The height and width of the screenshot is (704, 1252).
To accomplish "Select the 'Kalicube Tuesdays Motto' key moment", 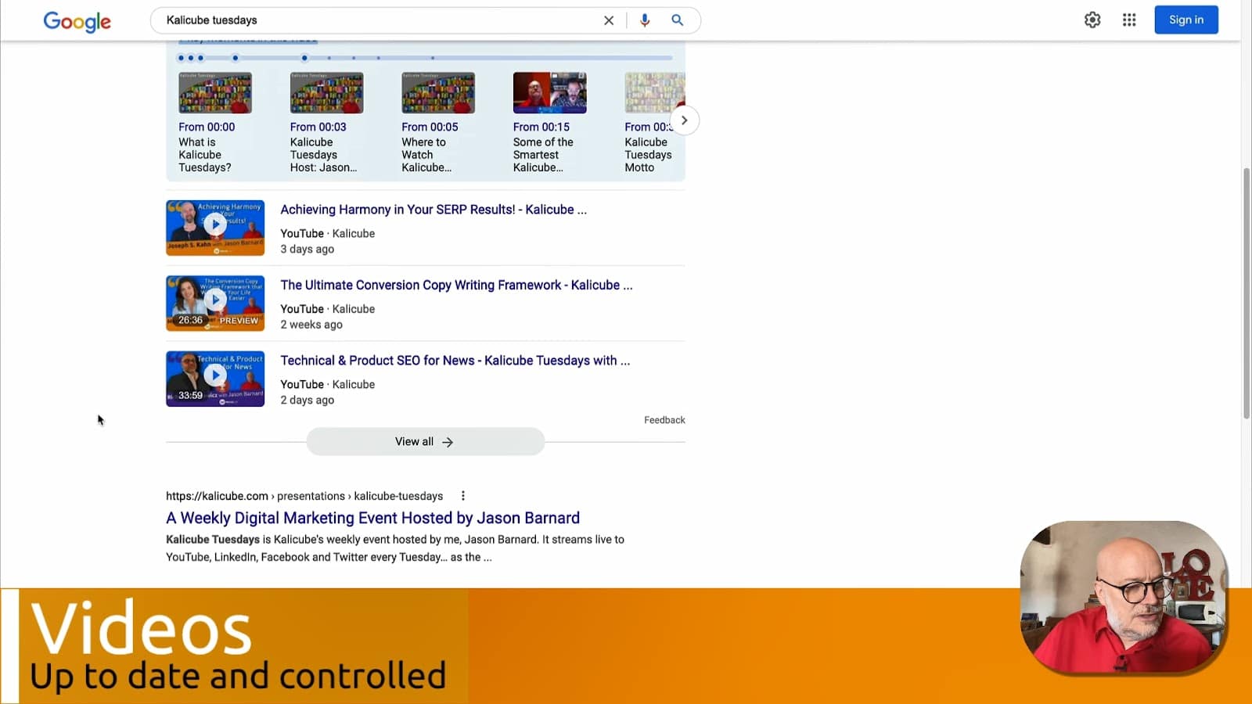I will 648,155.
